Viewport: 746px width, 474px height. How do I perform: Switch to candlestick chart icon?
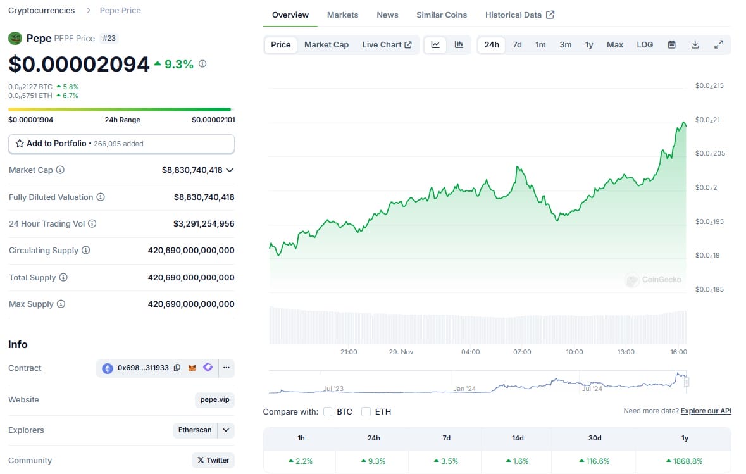point(459,45)
